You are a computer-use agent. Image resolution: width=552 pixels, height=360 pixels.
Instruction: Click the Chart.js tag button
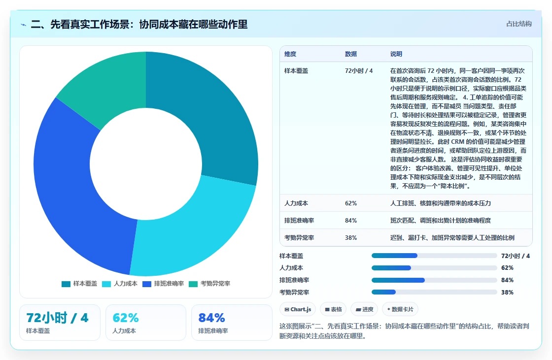point(298,309)
